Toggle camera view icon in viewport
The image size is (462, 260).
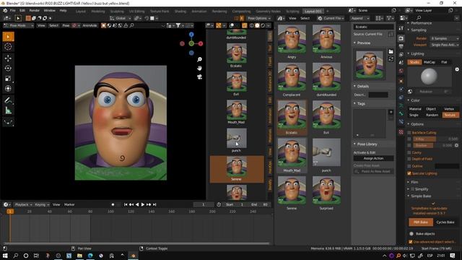[x=199, y=77]
